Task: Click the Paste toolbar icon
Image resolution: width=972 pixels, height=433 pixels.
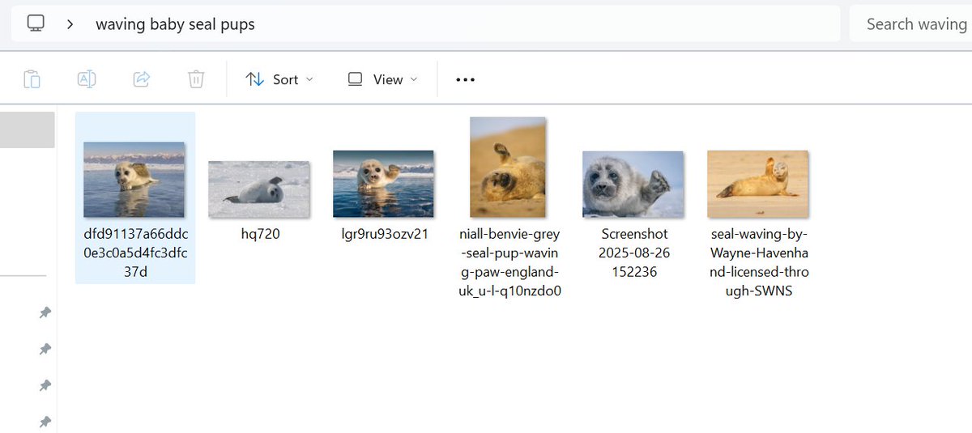Action: (x=32, y=79)
